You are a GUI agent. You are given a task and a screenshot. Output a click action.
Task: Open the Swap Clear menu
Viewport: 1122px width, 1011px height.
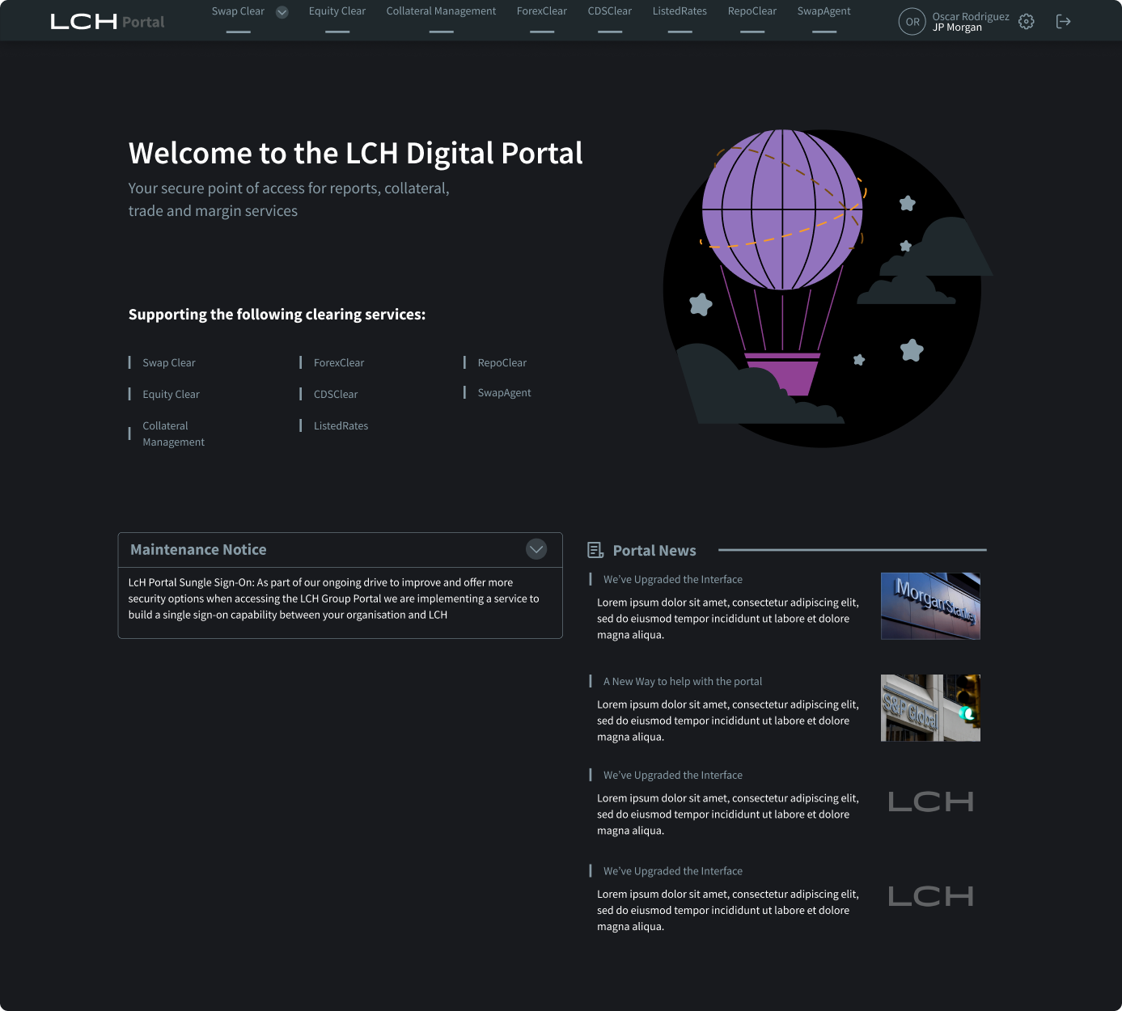coord(238,11)
